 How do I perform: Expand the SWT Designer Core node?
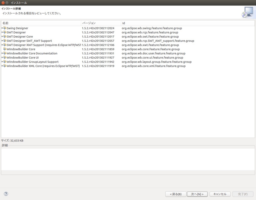2,36
